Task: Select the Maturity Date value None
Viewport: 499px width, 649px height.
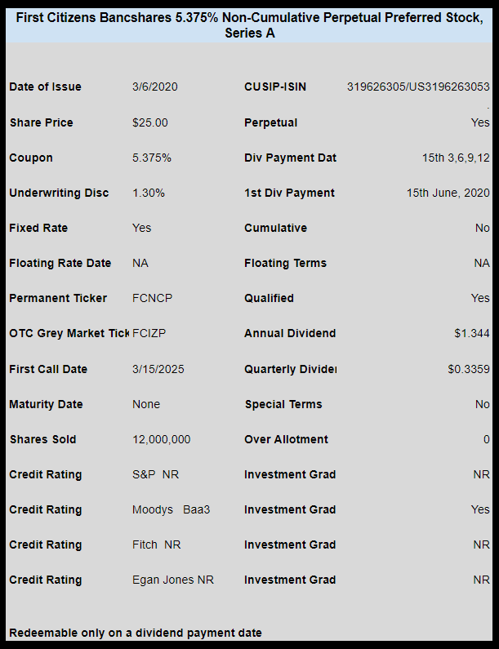Action: point(146,404)
